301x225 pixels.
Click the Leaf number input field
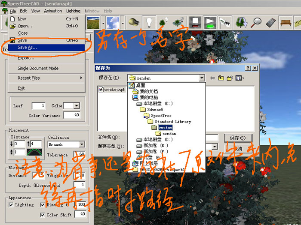point(39,105)
